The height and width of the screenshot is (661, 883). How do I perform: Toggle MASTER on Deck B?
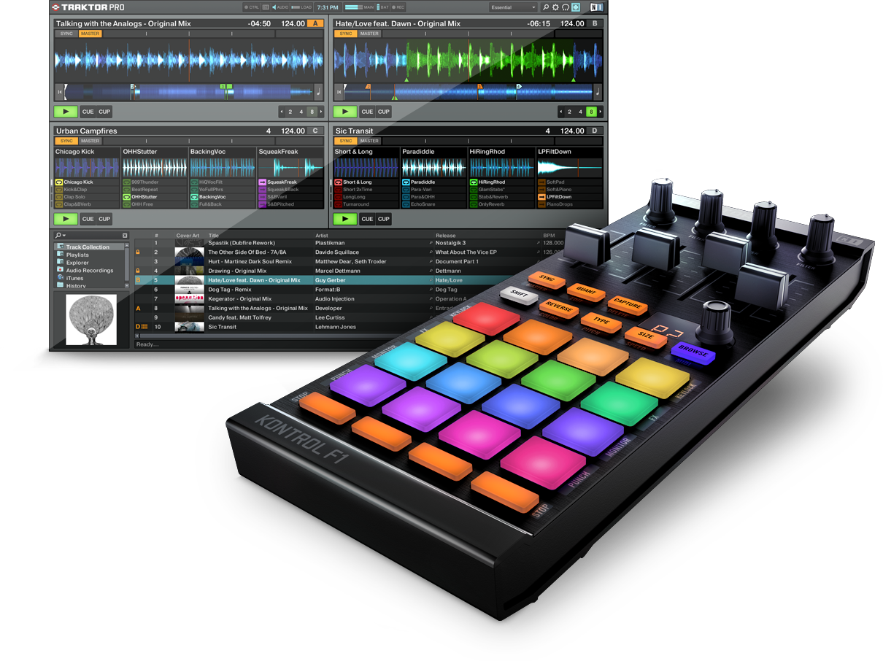click(x=369, y=34)
